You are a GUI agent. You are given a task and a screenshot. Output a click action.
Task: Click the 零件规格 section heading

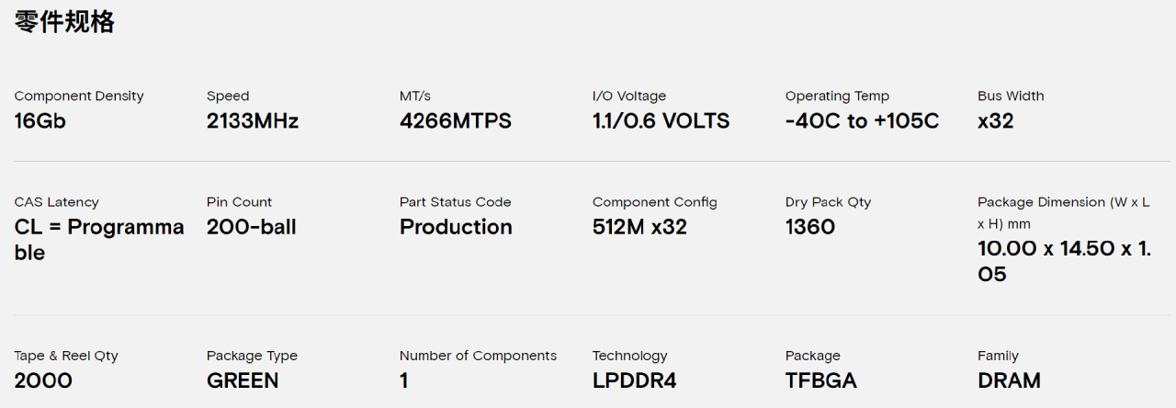64,22
